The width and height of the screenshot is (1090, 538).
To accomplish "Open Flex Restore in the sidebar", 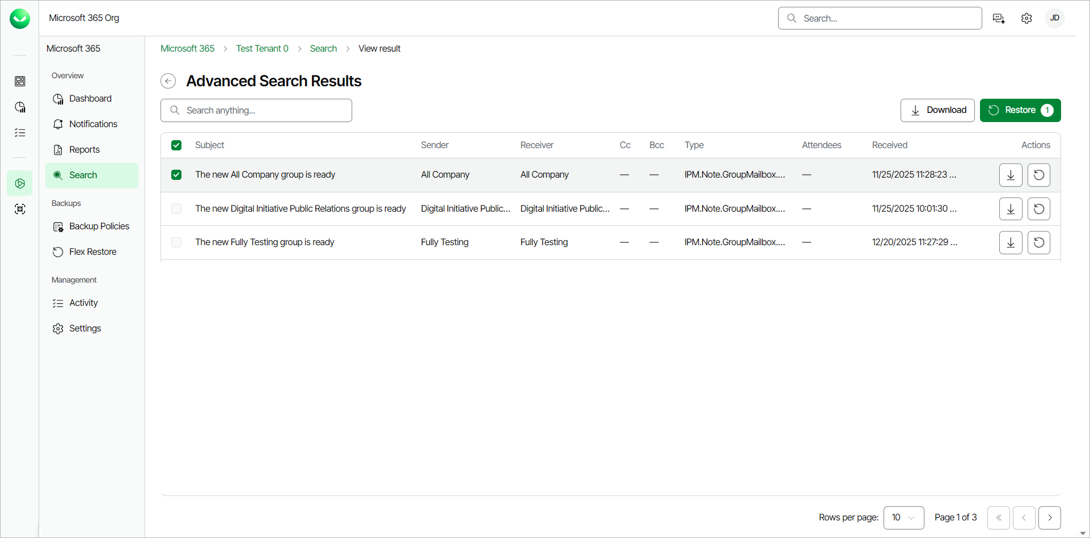I will click(x=92, y=252).
